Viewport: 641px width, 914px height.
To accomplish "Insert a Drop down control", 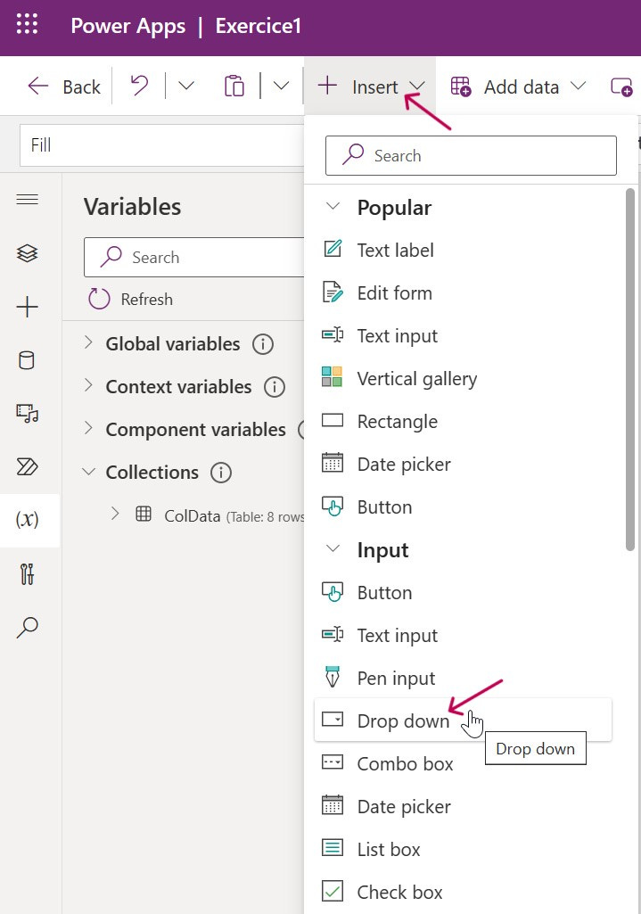I will [464, 720].
